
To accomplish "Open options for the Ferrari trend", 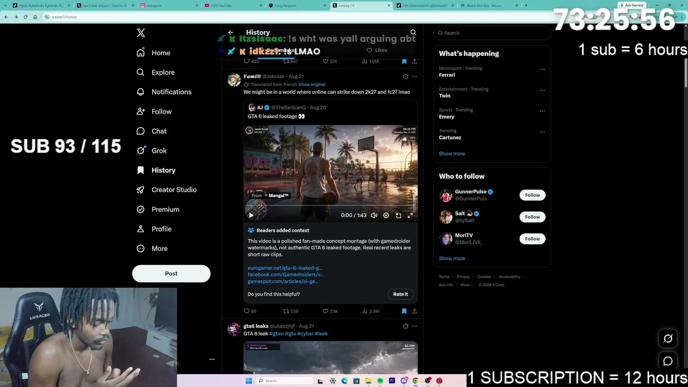I will 542,69.
